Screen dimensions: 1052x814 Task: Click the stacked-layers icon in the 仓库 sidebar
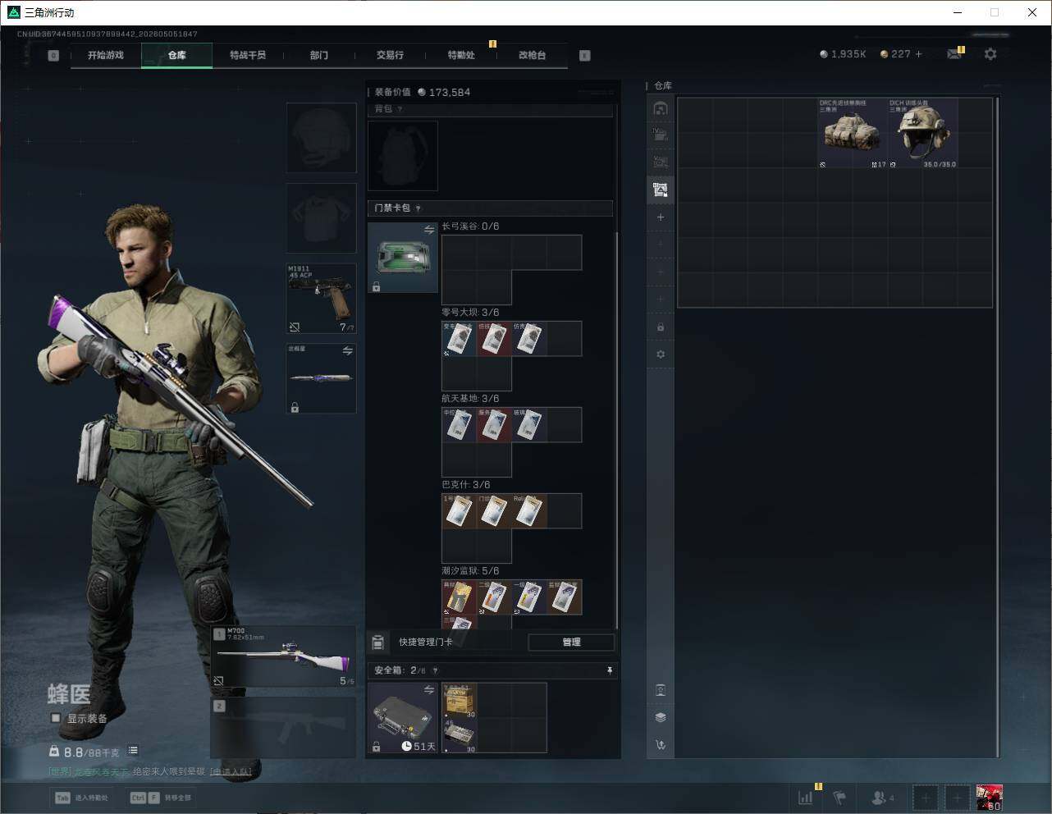(661, 717)
